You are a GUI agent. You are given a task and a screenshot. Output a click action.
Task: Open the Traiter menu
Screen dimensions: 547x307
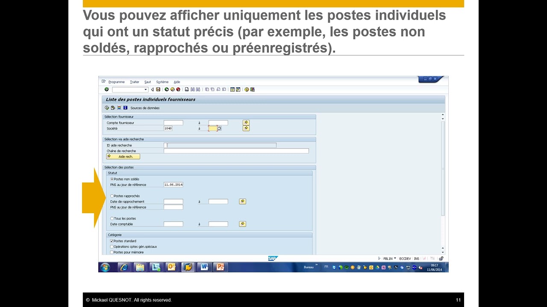135,82
